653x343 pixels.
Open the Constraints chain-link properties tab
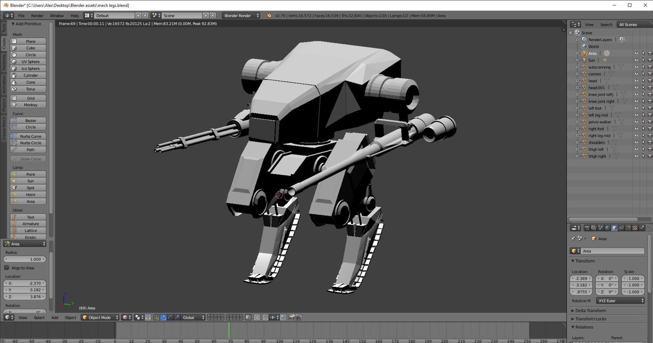click(621, 228)
